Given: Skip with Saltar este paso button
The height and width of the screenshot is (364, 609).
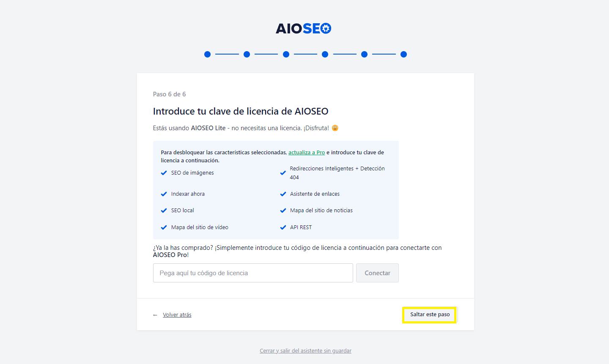Looking at the screenshot, I should click(430, 315).
